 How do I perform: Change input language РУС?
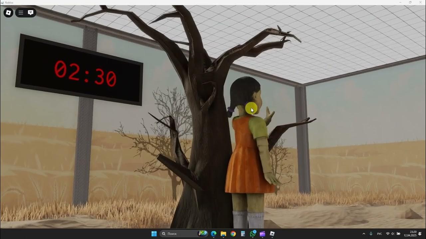coord(379,234)
